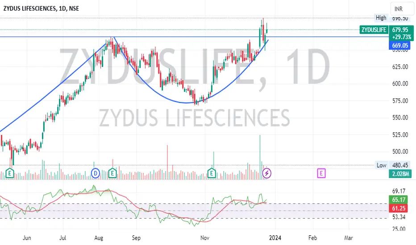
Task: Click the ZYDUS LIFESCIENCES, 1D, NSE title
Action: pos(41,8)
